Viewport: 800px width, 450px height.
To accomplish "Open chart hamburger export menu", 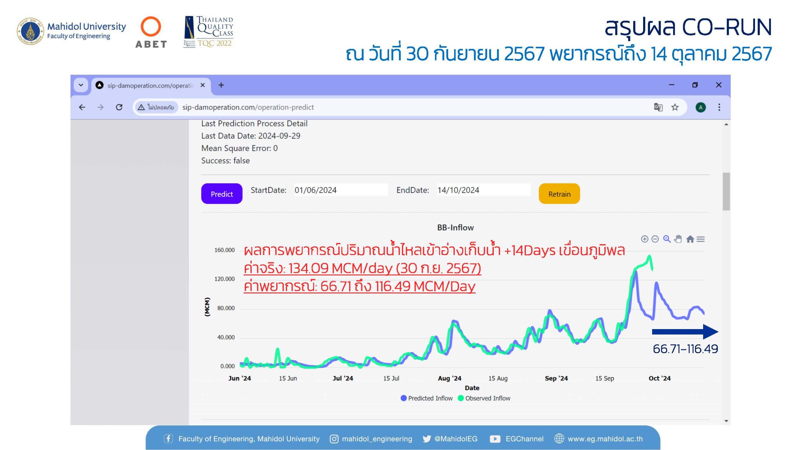I will [701, 239].
